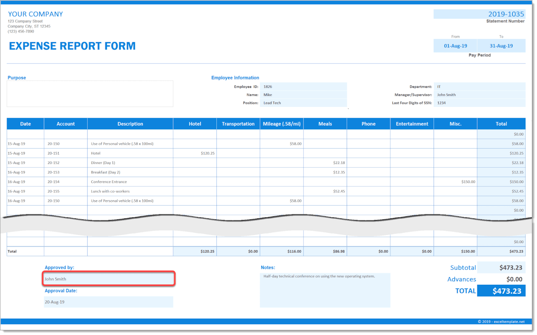Click the Approved by field with John Smith
This screenshot has width=537, height=335.
pyautogui.click(x=108, y=279)
